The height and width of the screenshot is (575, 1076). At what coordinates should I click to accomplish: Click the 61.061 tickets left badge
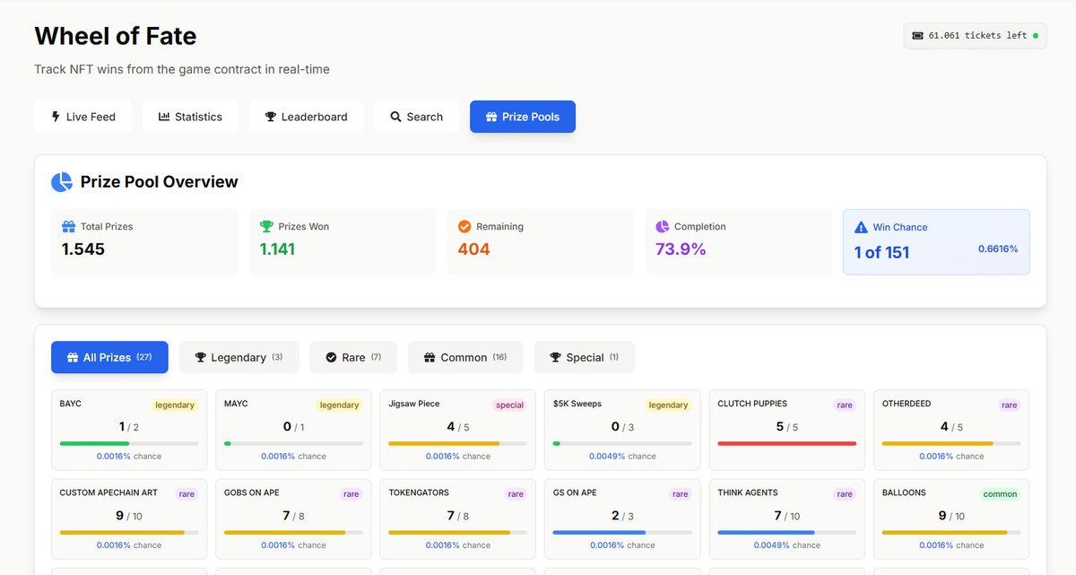pyautogui.click(x=975, y=36)
